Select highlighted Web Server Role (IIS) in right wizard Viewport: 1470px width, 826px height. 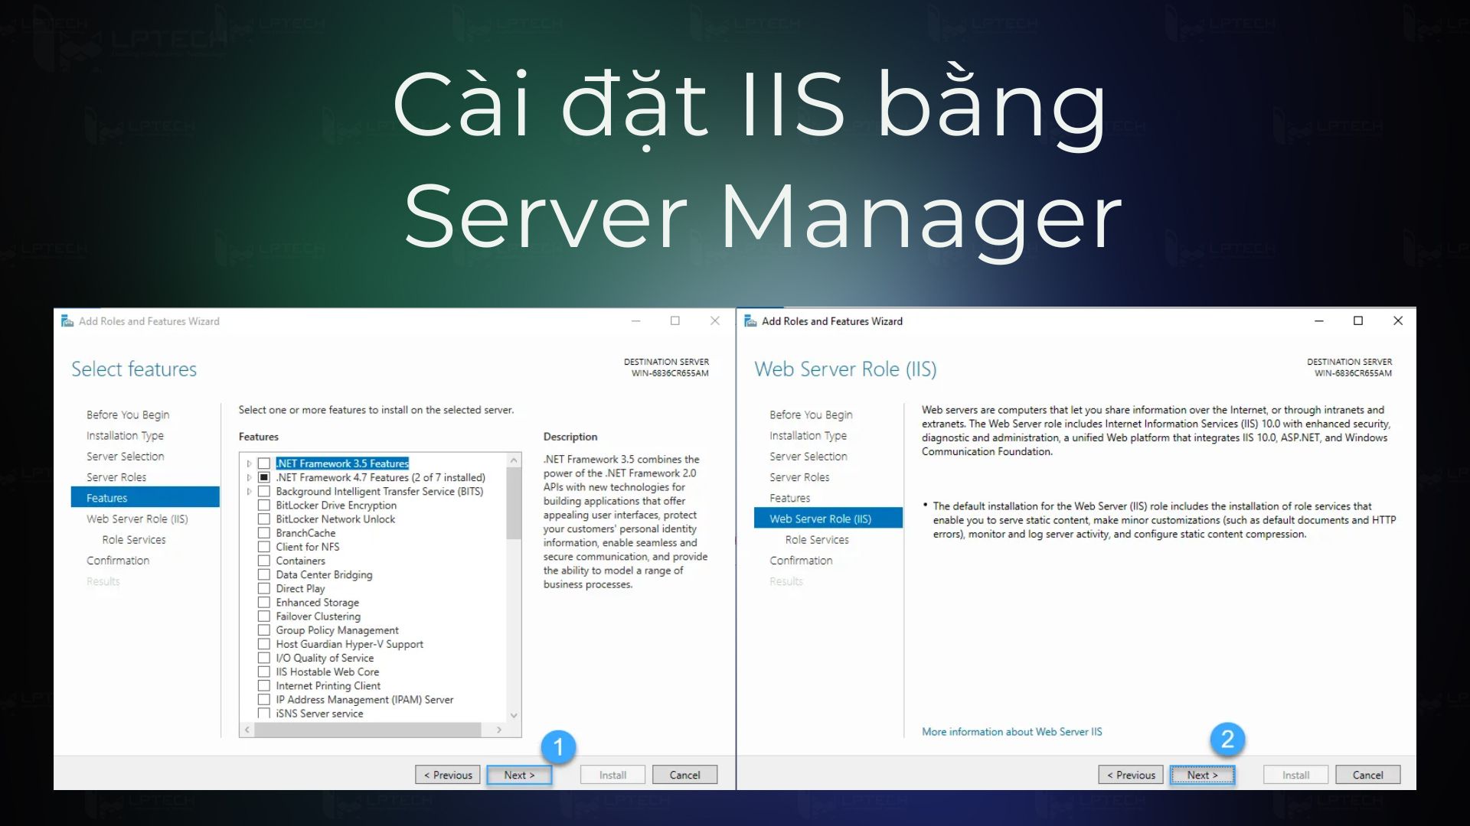coord(828,519)
